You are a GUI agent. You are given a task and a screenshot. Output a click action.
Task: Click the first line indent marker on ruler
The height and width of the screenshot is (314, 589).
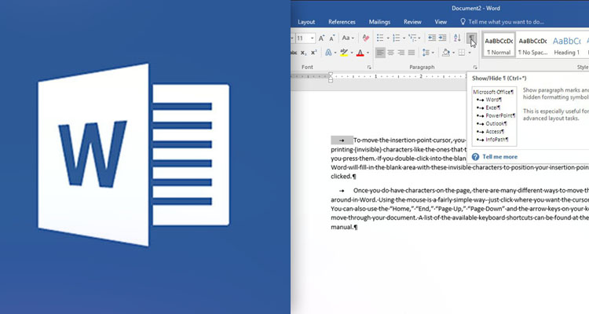331,75
